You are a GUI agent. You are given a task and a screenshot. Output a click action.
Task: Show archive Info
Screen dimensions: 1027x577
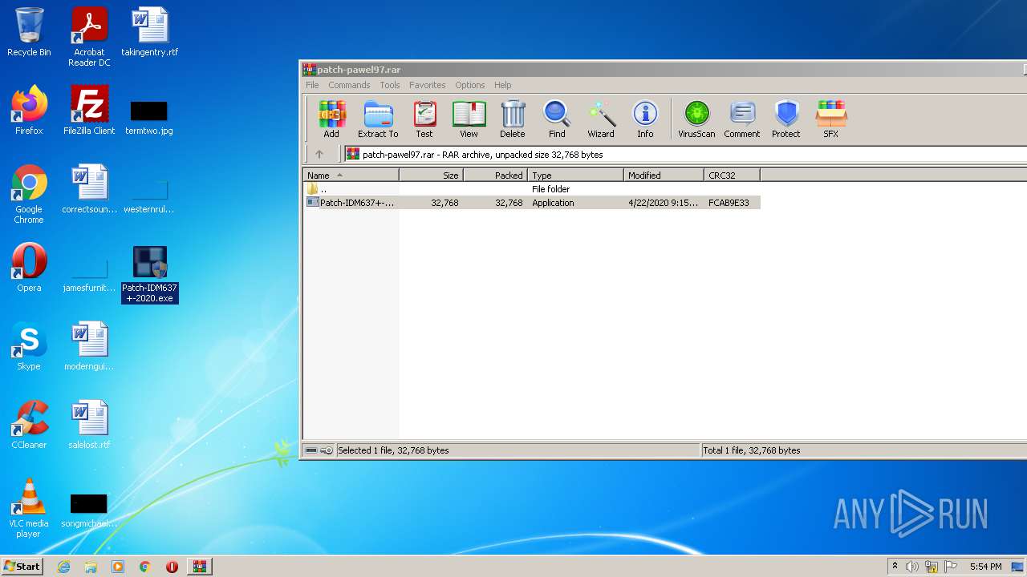click(x=645, y=119)
